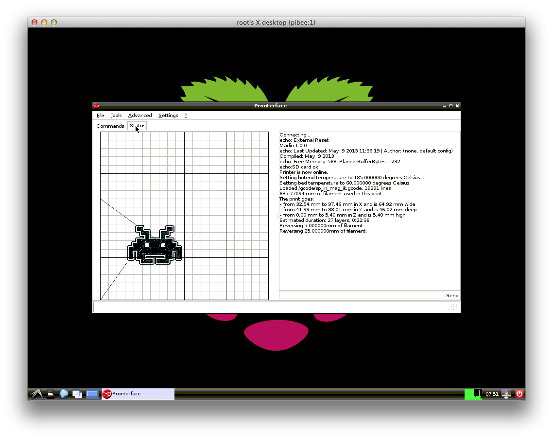Click '835.77094 mm of filament used' line
Image resolution: width=553 pixels, height=439 pixels.
click(331, 194)
